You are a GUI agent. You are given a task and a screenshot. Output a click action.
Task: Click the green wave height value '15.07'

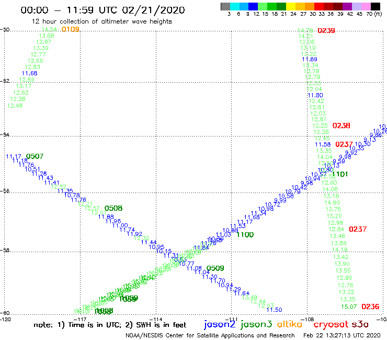(x=349, y=307)
